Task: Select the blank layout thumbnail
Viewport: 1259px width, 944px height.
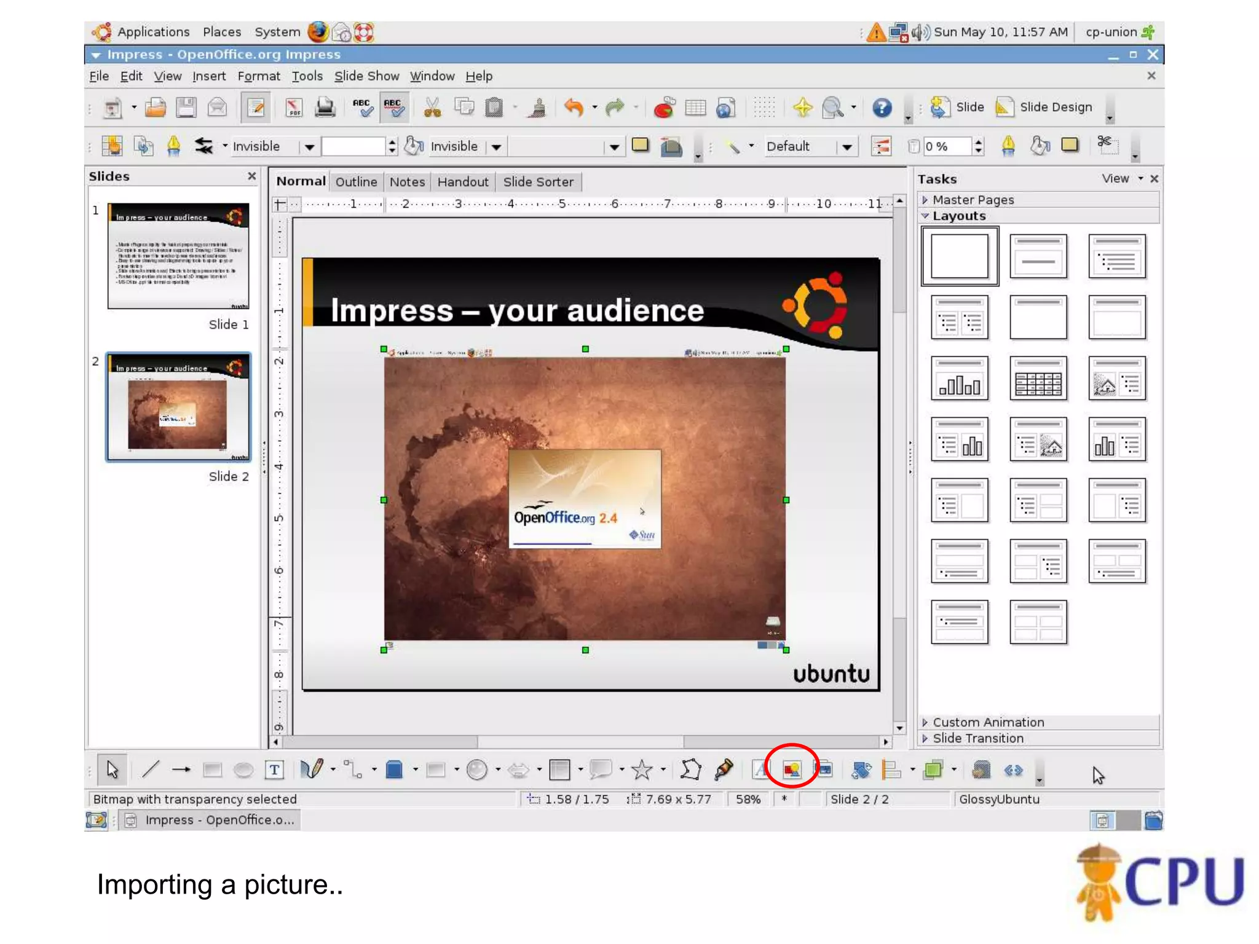Action: (x=960, y=256)
